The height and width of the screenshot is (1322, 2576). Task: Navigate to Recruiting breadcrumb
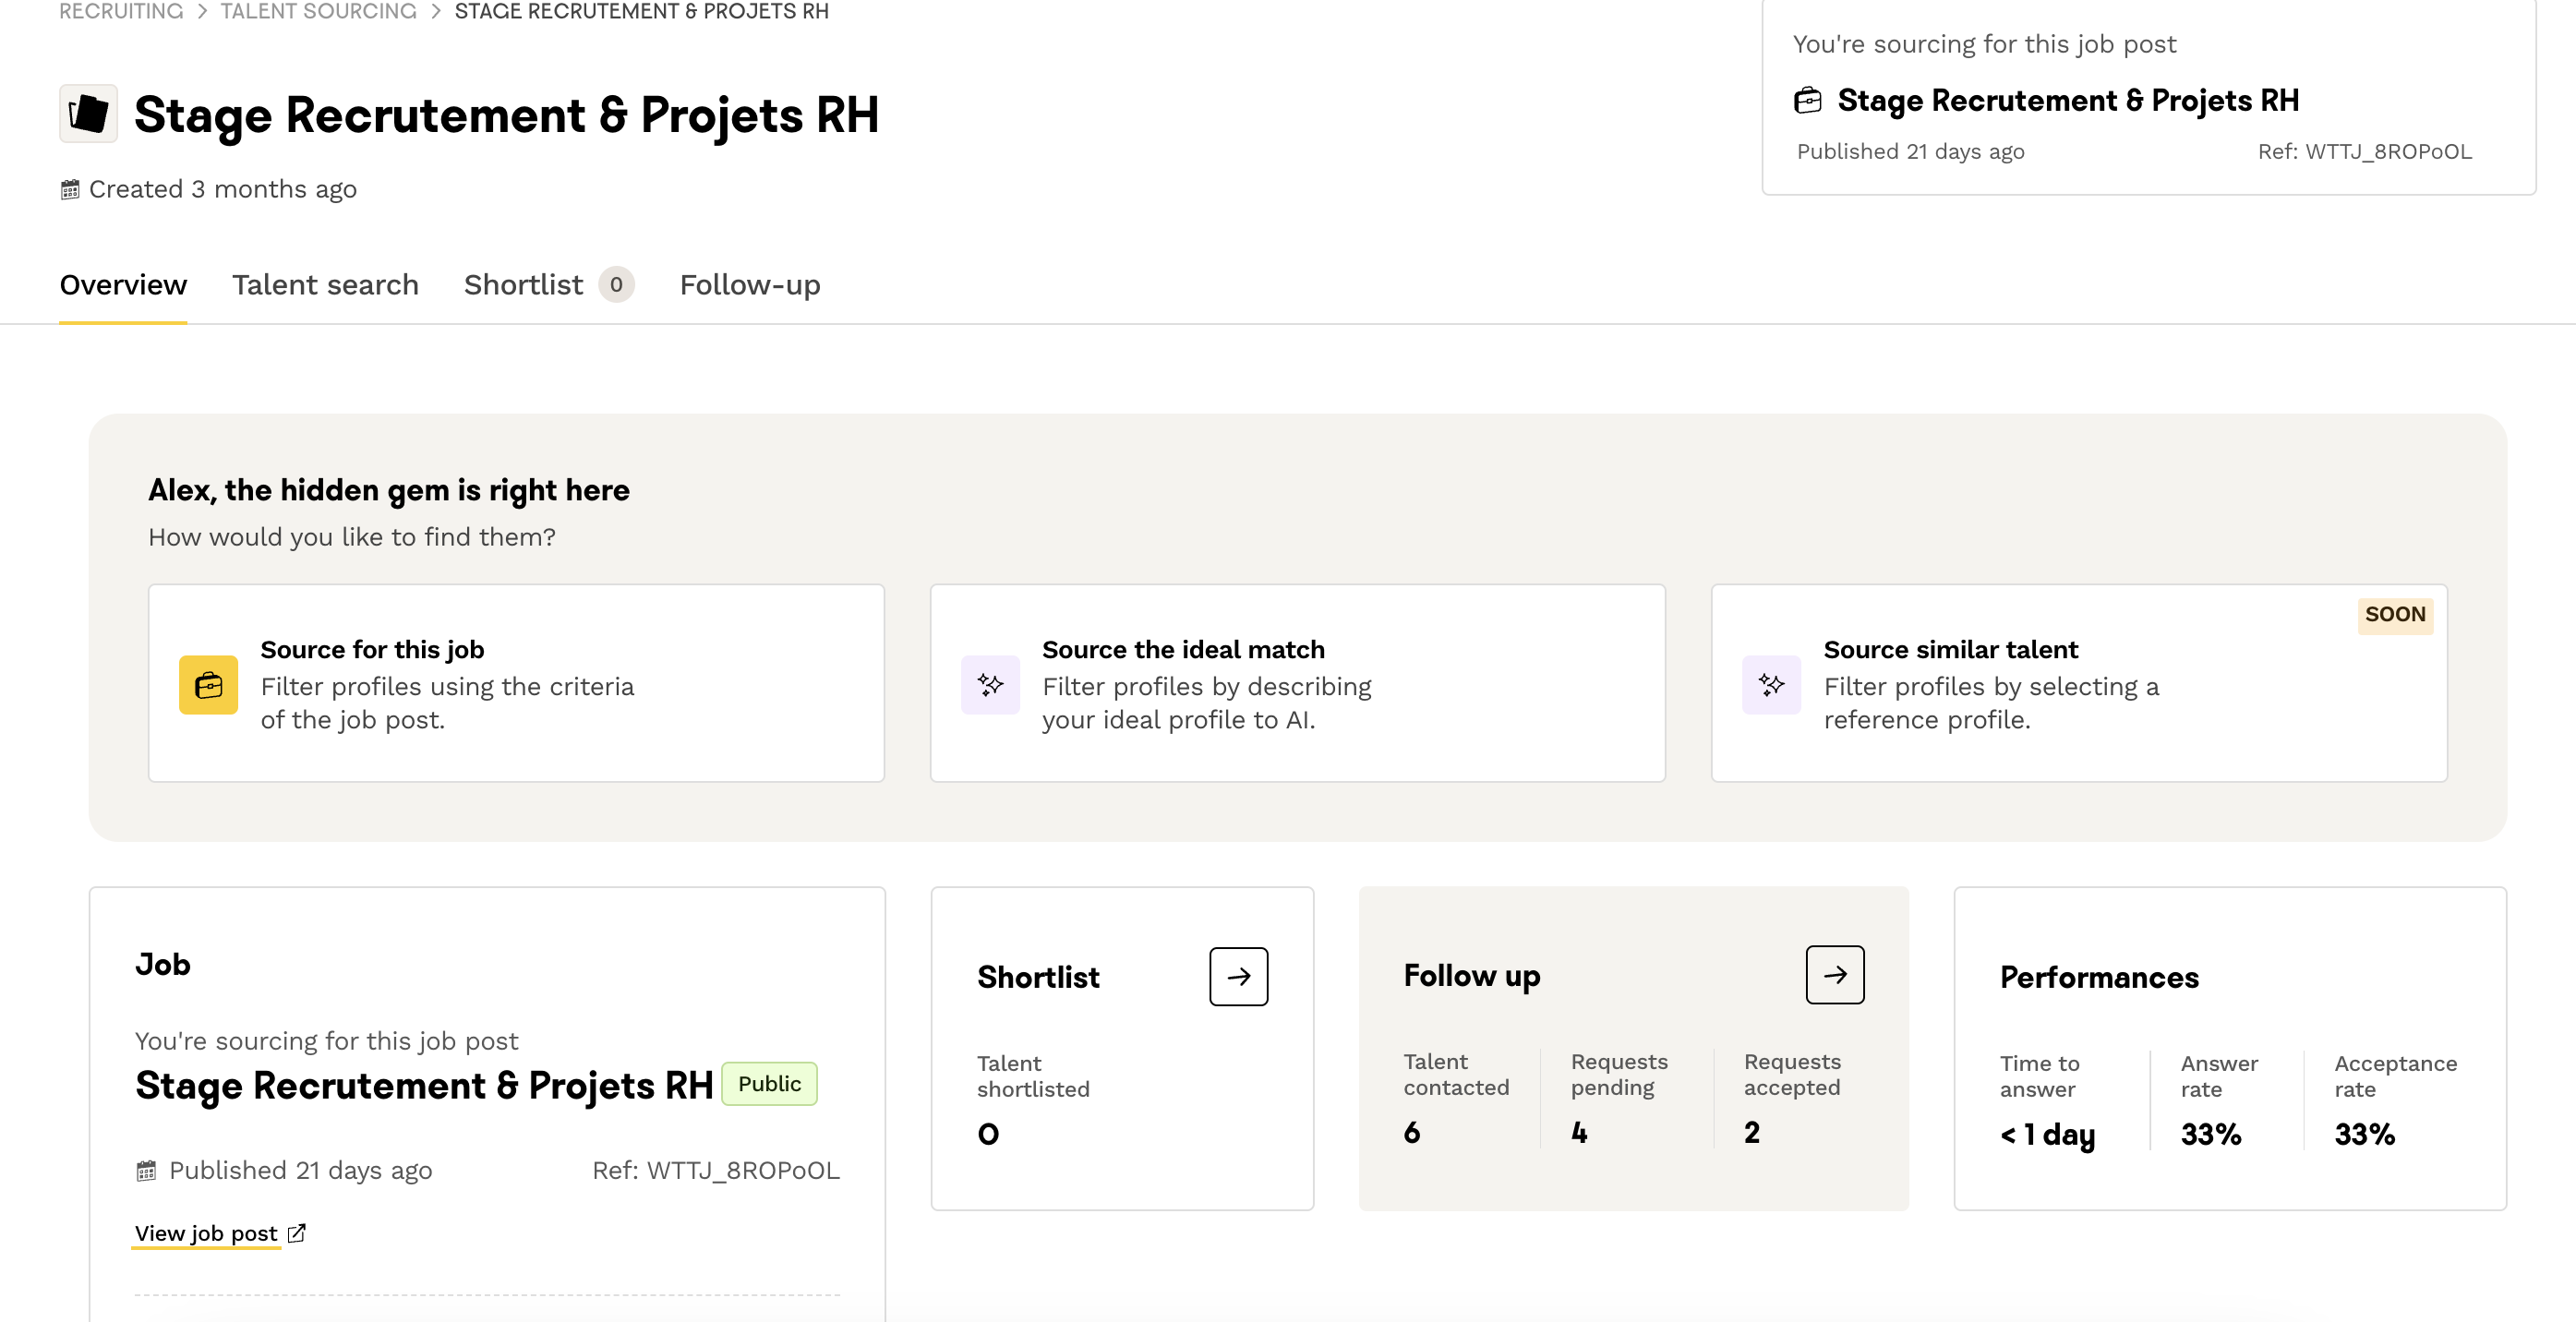pos(121,11)
